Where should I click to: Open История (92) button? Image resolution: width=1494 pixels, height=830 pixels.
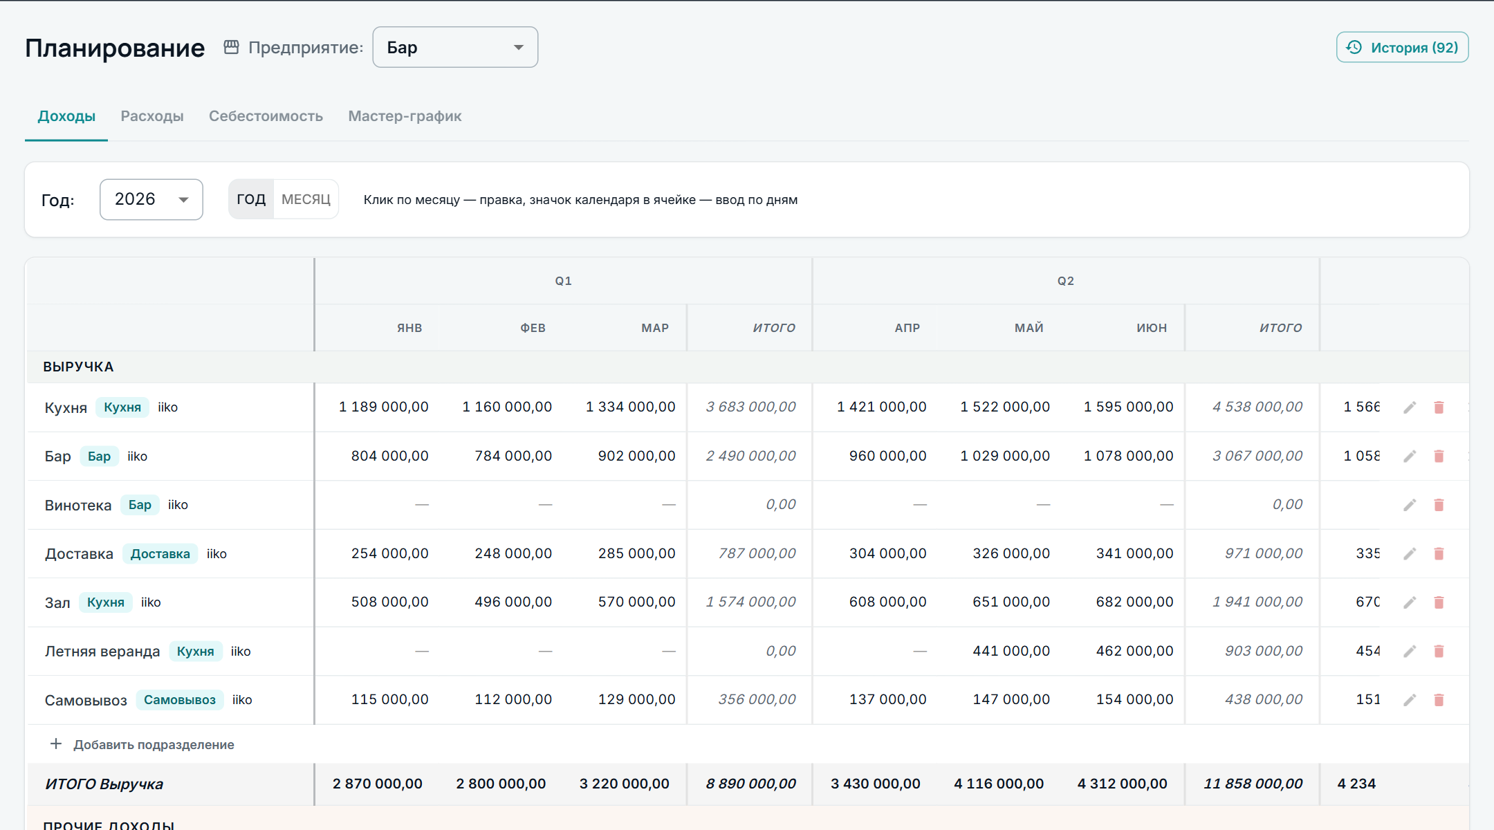point(1402,47)
